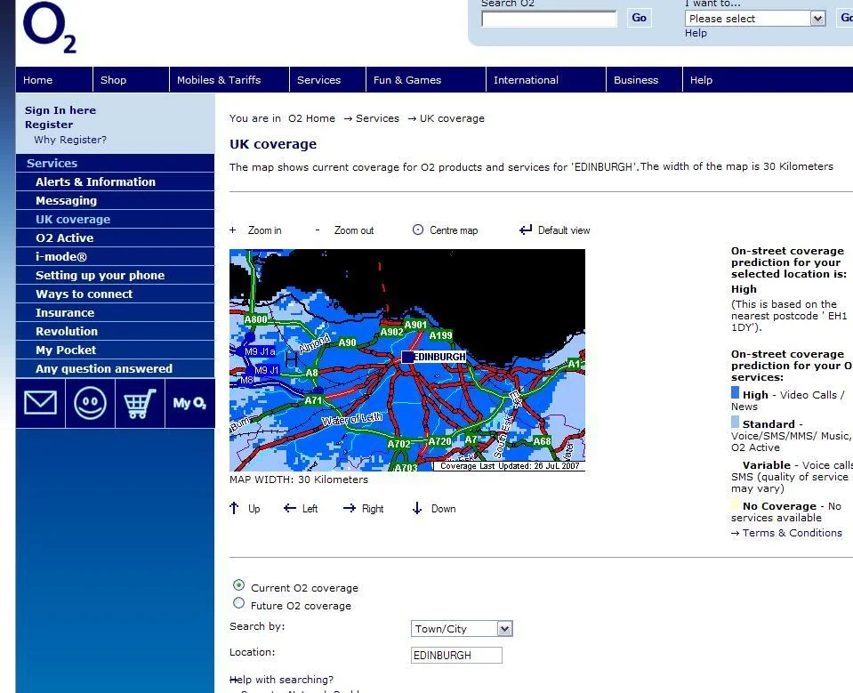Click the Left arrow icon

(290, 508)
